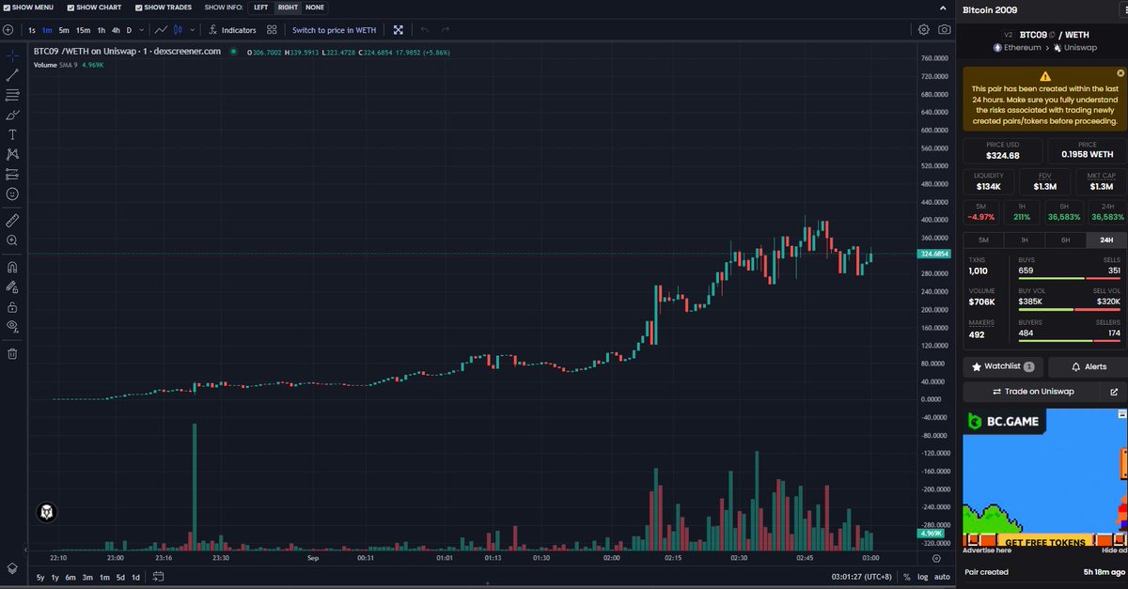The image size is (1128, 589).
Task: Select the crosshair cursor tool
Action: tap(12, 55)
